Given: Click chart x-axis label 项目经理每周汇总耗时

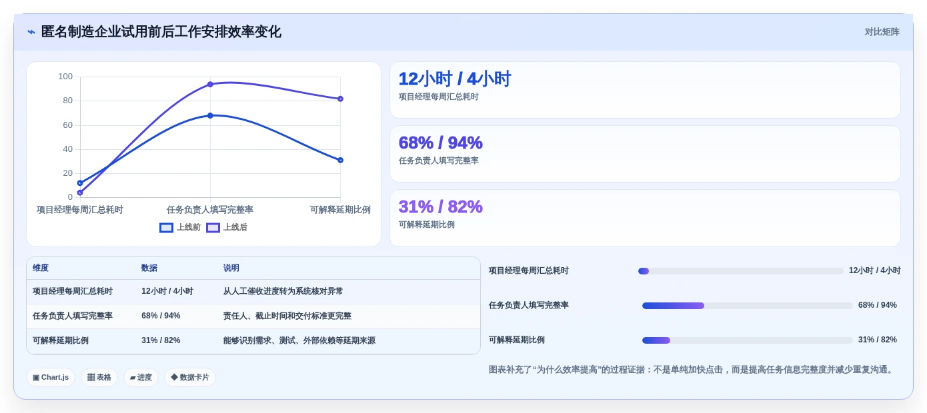Looking at the screenshot, I should point(80,210).
